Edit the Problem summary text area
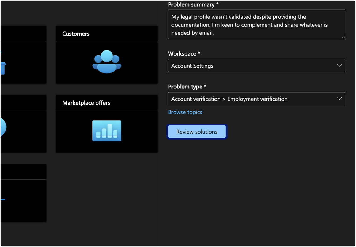The image size is (356, 247). click(x=257, y=25)
